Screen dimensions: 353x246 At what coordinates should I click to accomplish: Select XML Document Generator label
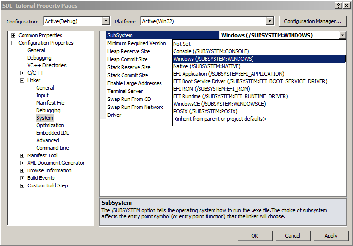(x=56, y=163)
